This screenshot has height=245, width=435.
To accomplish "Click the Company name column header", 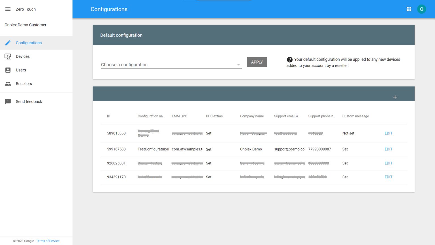I will pos(252,116).
